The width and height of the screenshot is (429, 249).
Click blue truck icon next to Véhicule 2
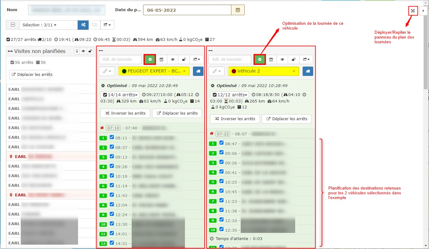[308, 71]
